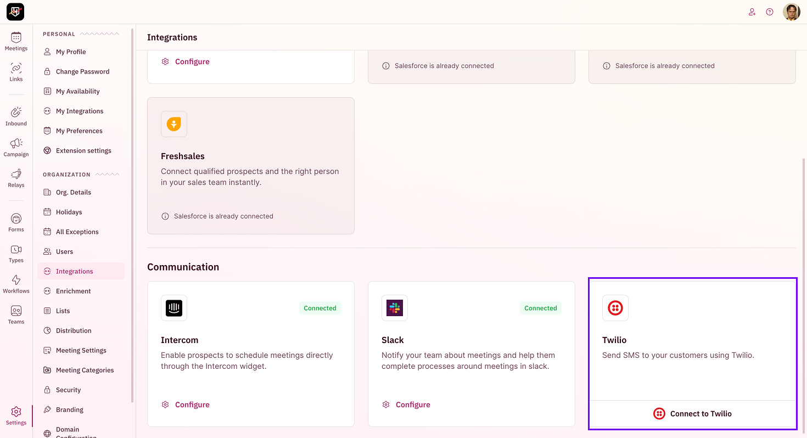Open Meeting Settings
The height and width of the screenshot is (438, 807).
(81, 350)
